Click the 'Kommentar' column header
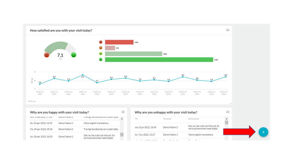The image size is (293, 164). [194, 119]
